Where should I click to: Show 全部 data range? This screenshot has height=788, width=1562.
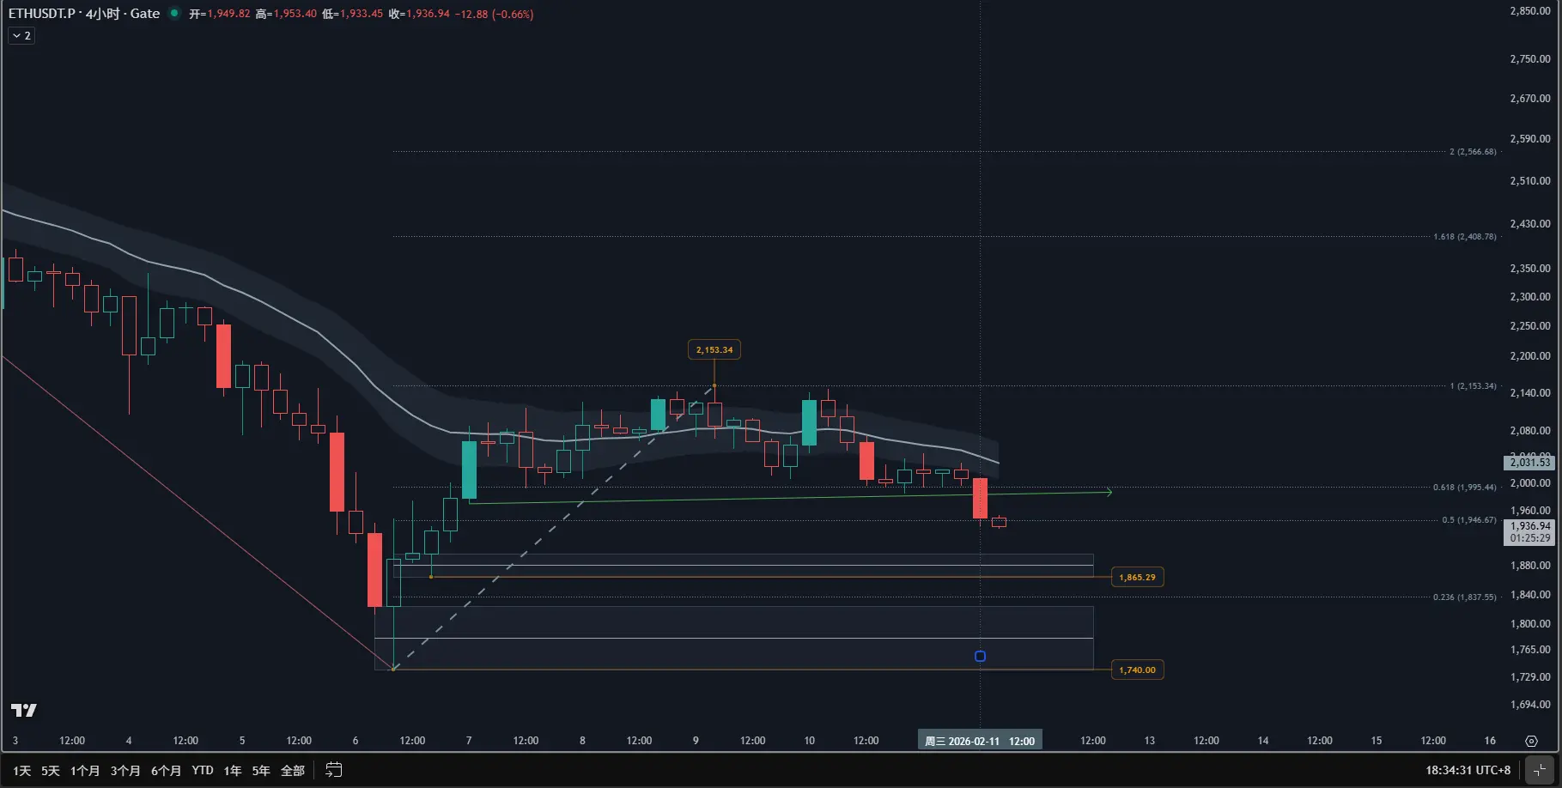(x=293, y=771)
